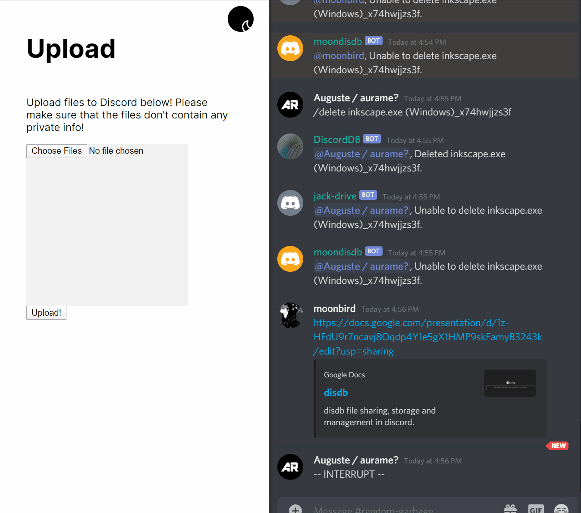This screenshot has height=513, width=581.
Task: Click the jack-drive username
Action: click(335, 196)
